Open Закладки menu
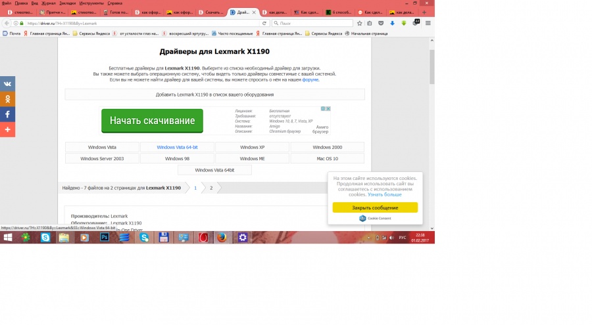 pyautogui.click(x=67, y=3)
